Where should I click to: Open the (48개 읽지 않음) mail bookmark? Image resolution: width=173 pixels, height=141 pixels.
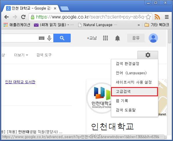54,25
